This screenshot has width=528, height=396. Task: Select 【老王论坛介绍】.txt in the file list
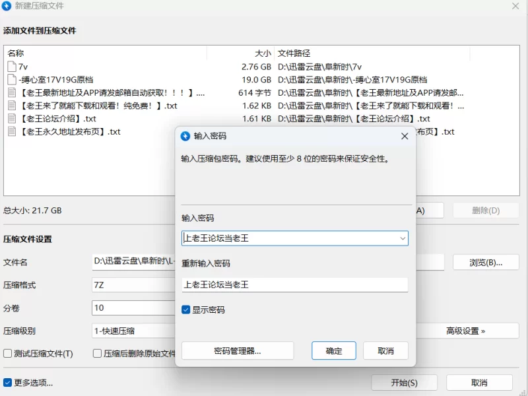57,119
